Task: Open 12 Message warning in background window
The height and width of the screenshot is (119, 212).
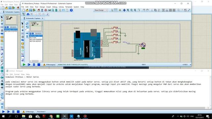Action: click(x=28, y=112)
